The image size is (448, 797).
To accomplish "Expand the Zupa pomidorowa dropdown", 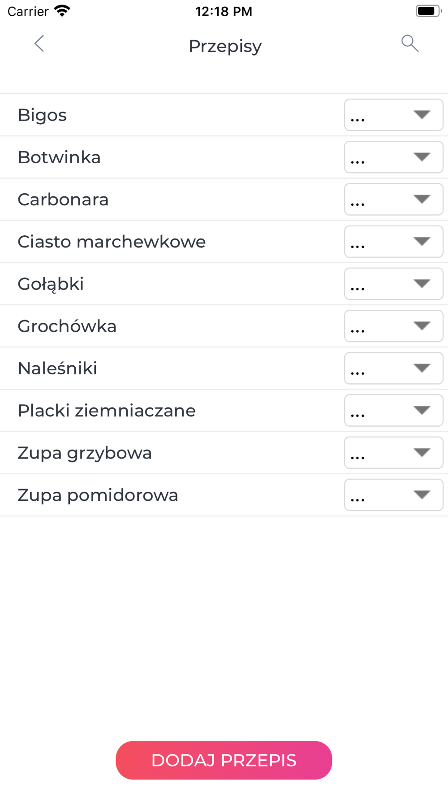I will click(x=393, y=495).
